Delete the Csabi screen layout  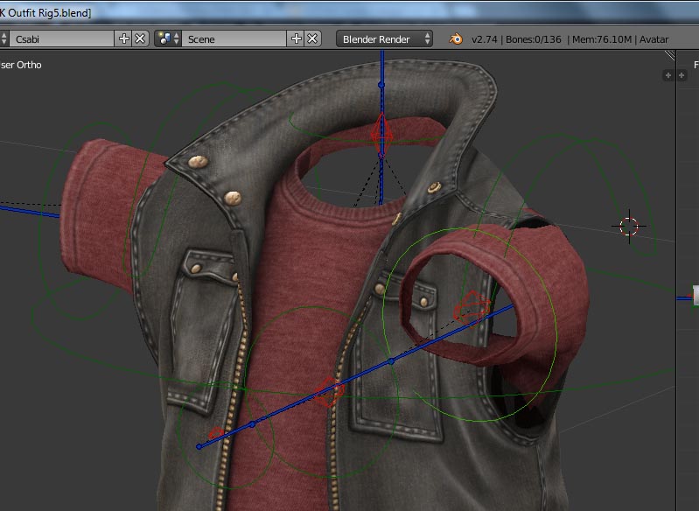pos(140,38)
